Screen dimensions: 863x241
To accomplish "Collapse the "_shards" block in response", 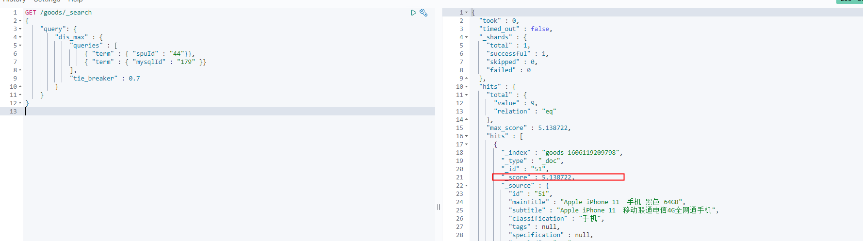I will click(467, 37).
